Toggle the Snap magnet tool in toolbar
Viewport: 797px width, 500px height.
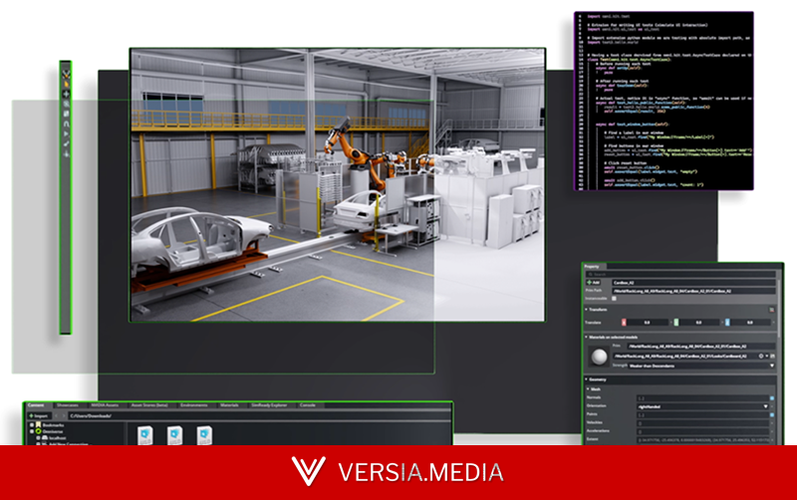66,124
